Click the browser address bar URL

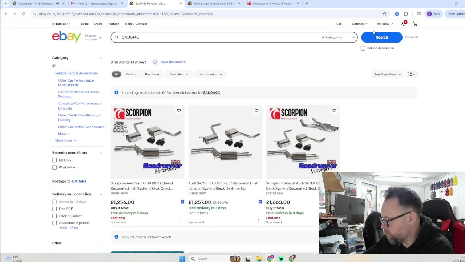tap(126, 14)
